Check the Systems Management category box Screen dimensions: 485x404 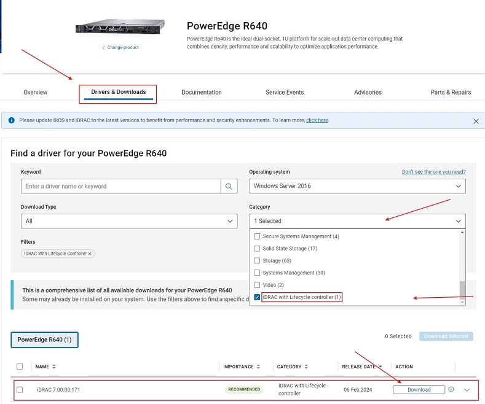pyautogui.click(x=257, y=273)
